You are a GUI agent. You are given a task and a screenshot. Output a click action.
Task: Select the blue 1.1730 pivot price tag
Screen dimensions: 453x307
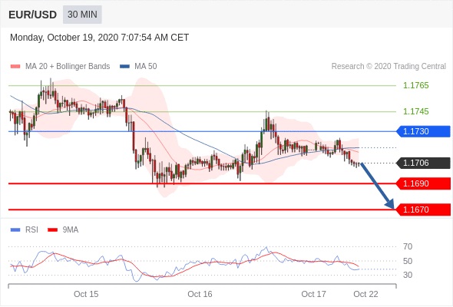[x=423, y=131]
